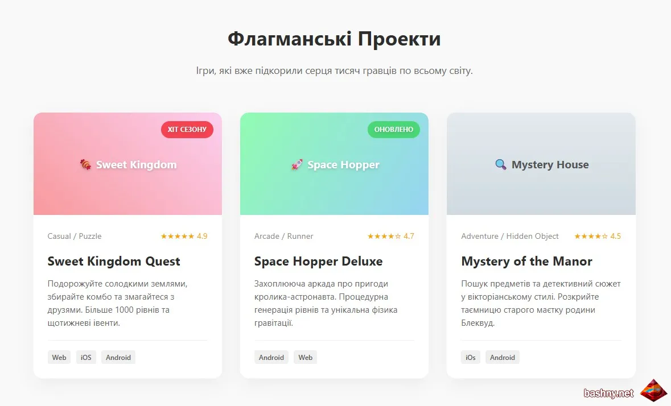Select the Web tag under Sweet Kingdom Quest
Image resolution: width=671 pixels, height=406 pixels.
pyautogui.click(x=59, y=357)
